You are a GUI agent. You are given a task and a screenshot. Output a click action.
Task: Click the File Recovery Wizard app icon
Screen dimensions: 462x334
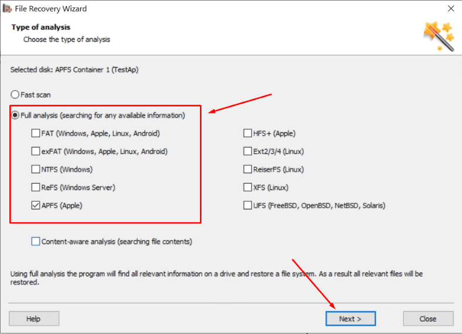click(7, 8)
